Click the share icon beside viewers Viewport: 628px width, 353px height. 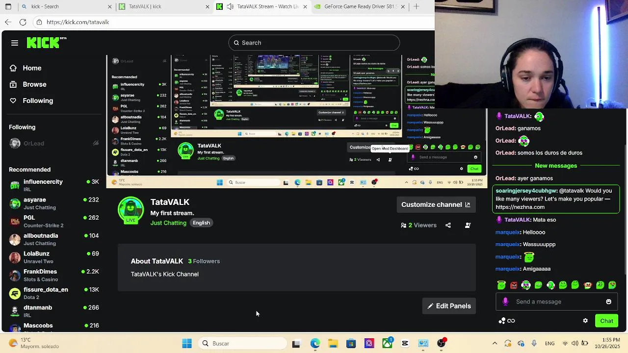point(448,225)
